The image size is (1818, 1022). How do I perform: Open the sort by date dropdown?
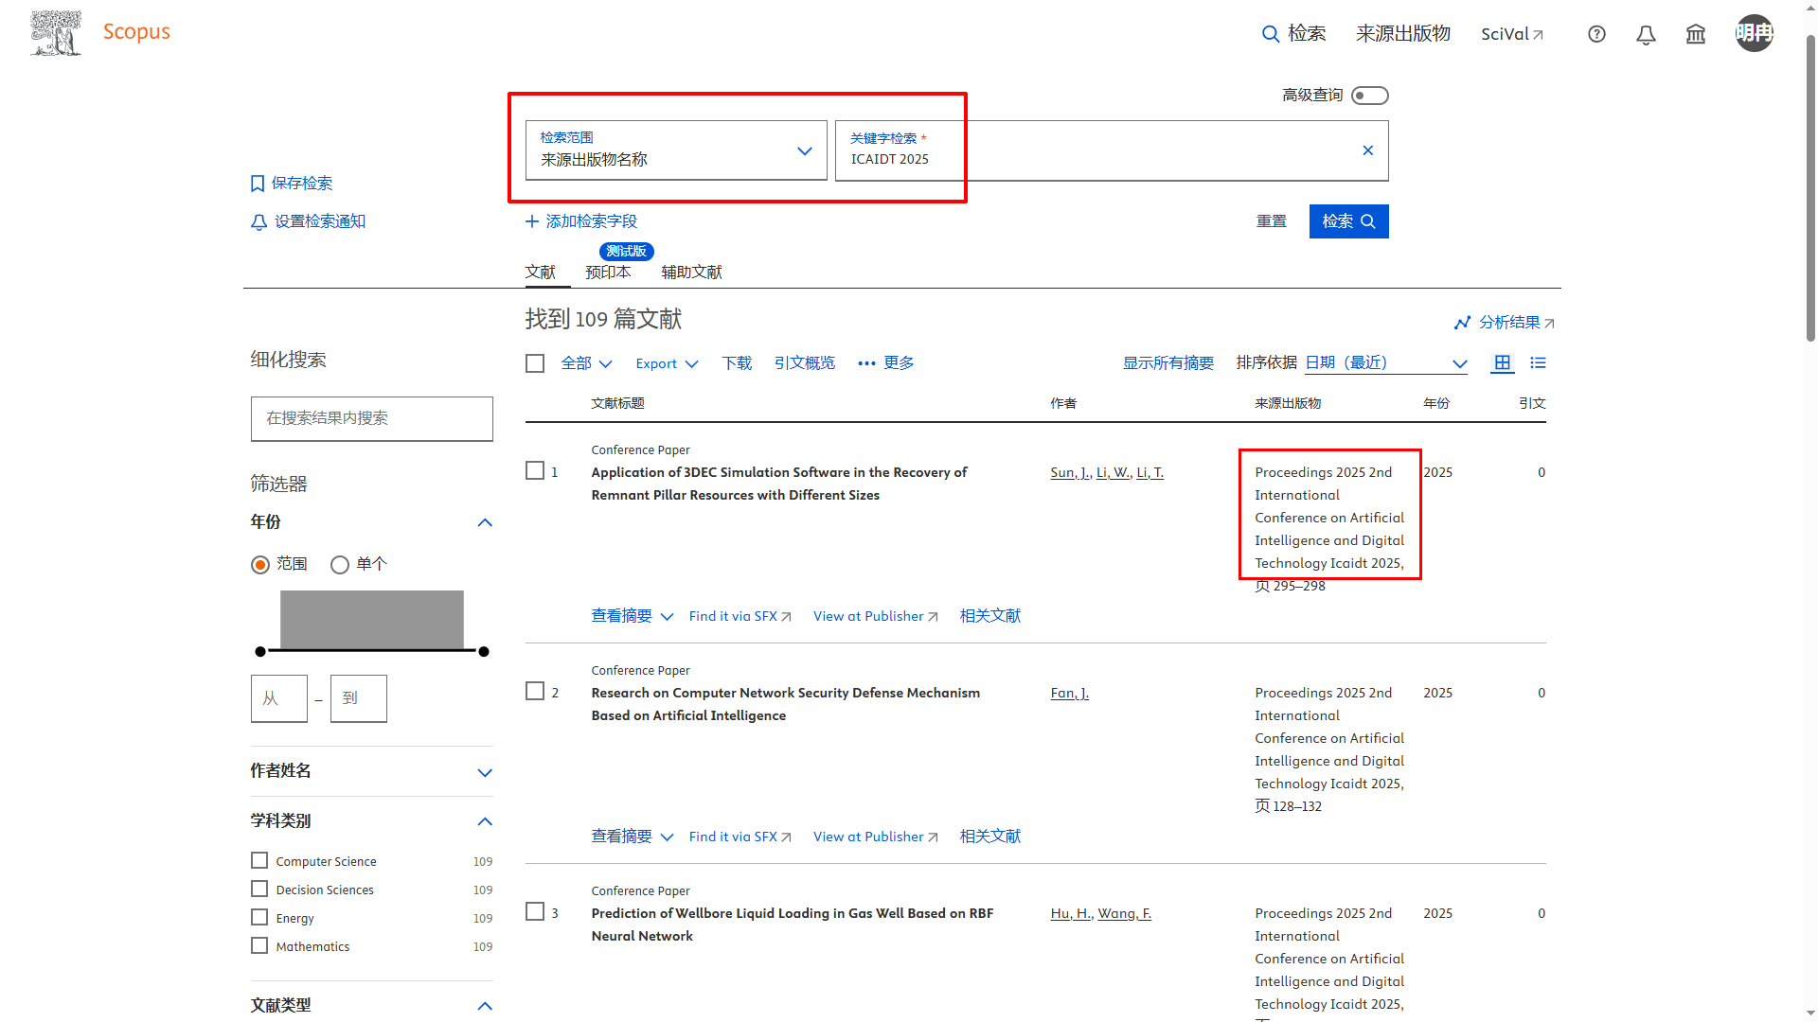1385,362
